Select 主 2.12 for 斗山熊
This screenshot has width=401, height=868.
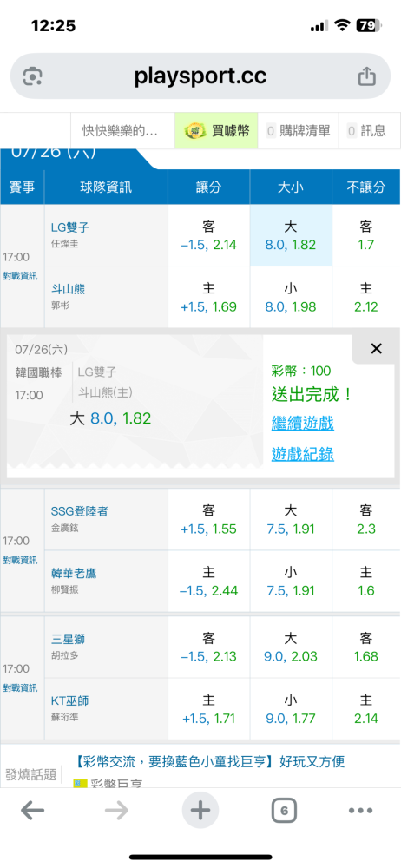click(x=365, y=297)
